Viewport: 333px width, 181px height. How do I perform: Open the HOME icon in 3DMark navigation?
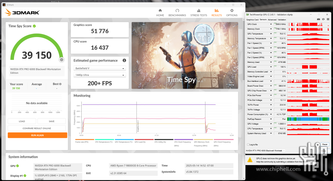click(x=160, y=11)
